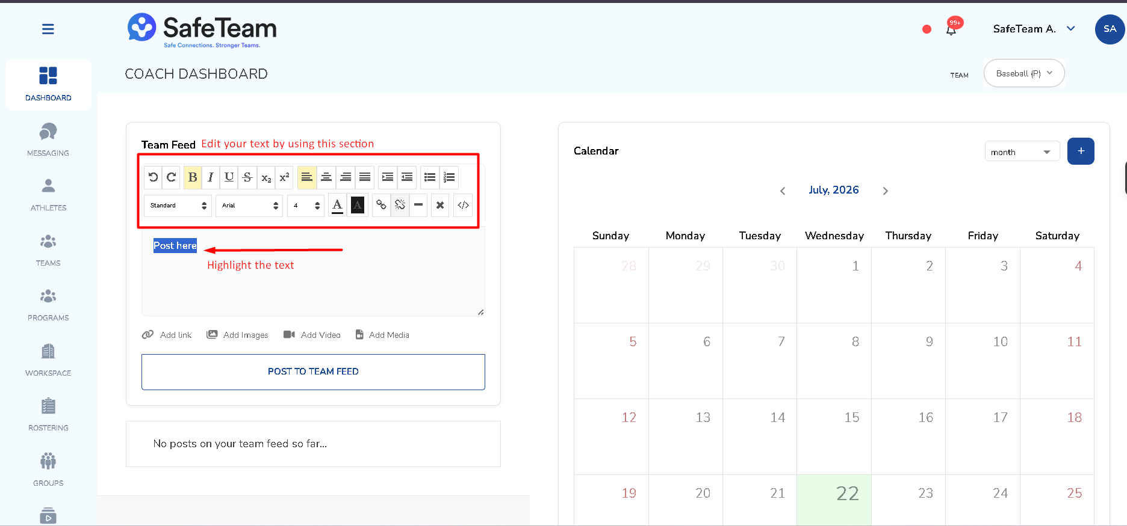Image resolution: width=1127 pixels, height=526 pixels.
Task: Switch to the HTML source code view
Action: 463,205
